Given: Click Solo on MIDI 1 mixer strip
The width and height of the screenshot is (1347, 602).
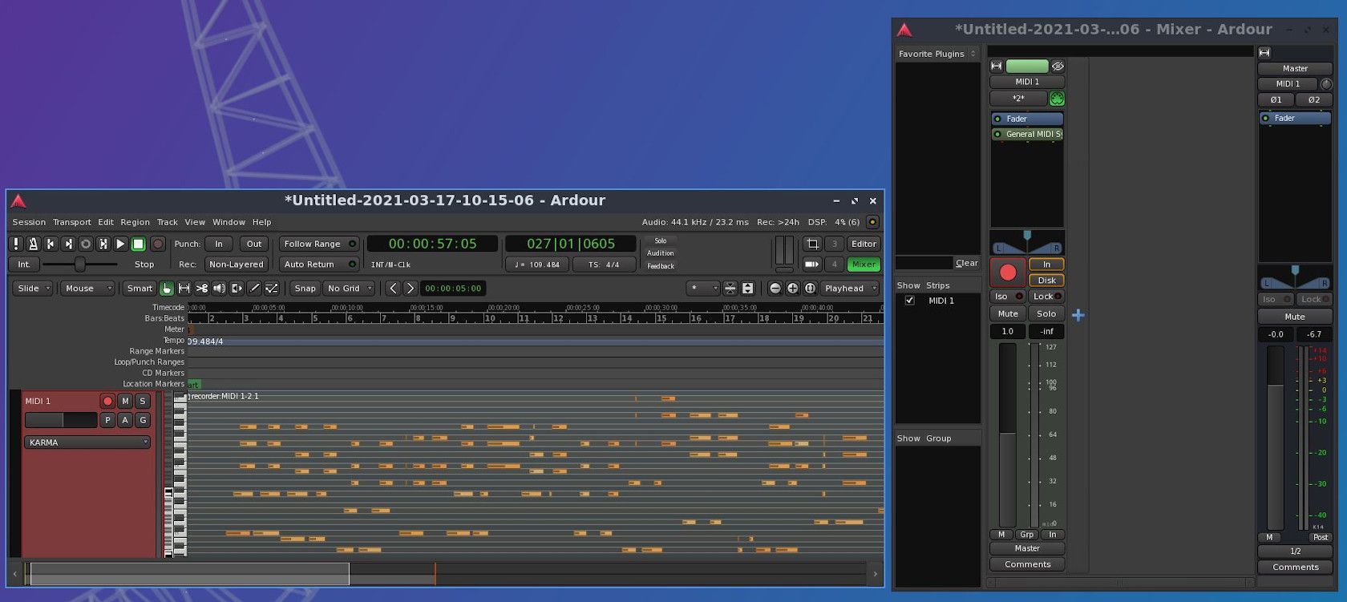Looking at the screenshot, I should [x=1046, y=313].
